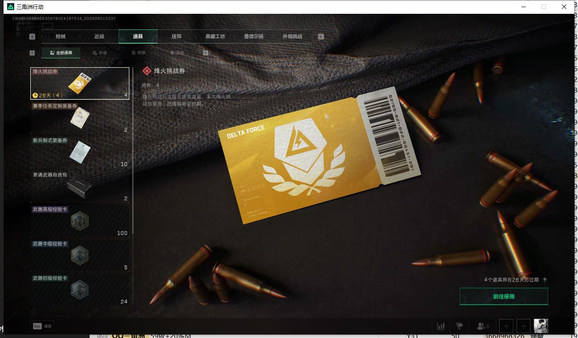Screen dimensions: 578x338
Task: Select the 普通武器自选包 item card
Action: coord(80,187)
